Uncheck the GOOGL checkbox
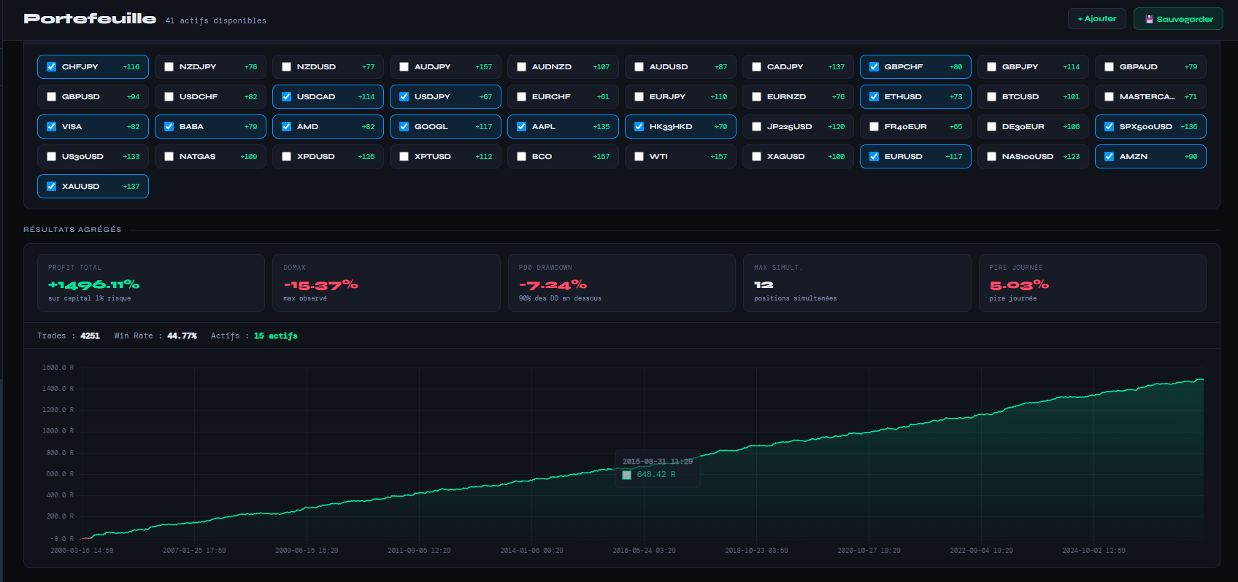This screenshot has width=1238, height=582. click(404, 126)
